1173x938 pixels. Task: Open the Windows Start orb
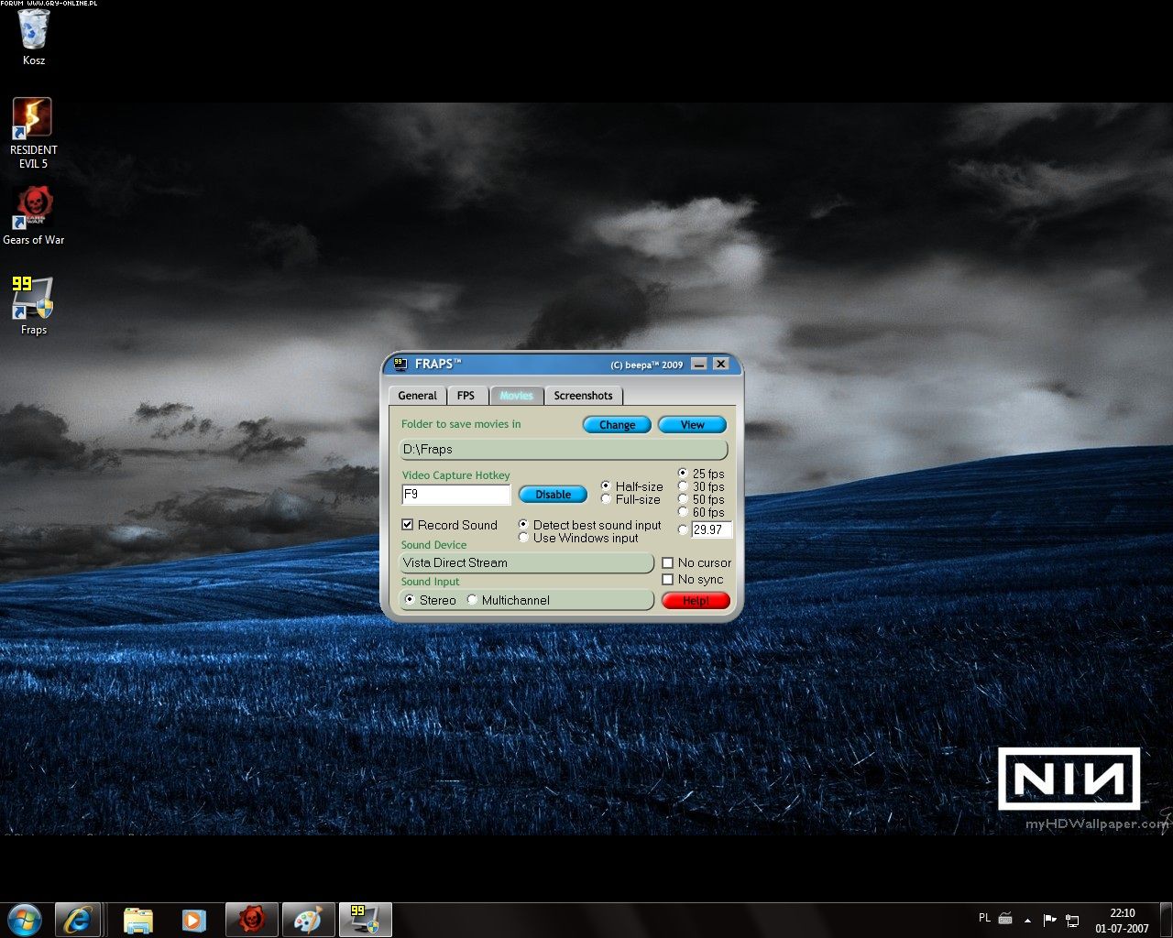(25, 920)
